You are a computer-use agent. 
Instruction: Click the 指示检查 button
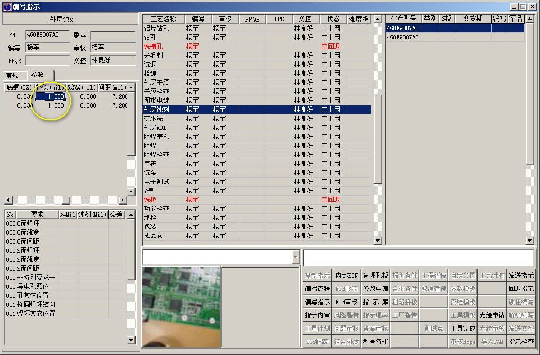[521, 342]
